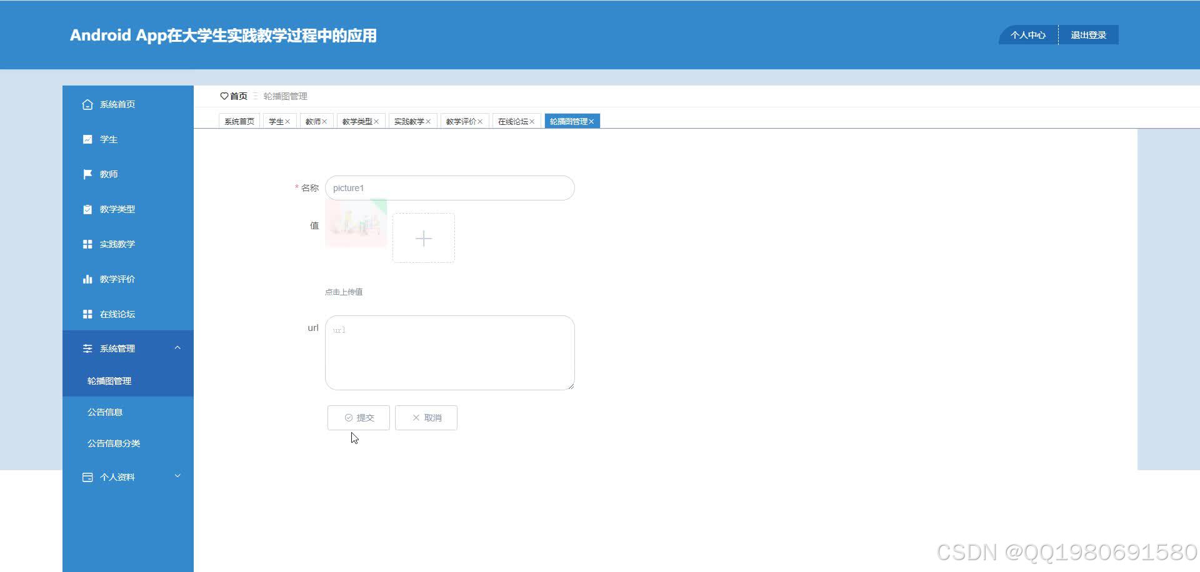
Task: Click the 取消 cancel button
Action: 426,417
